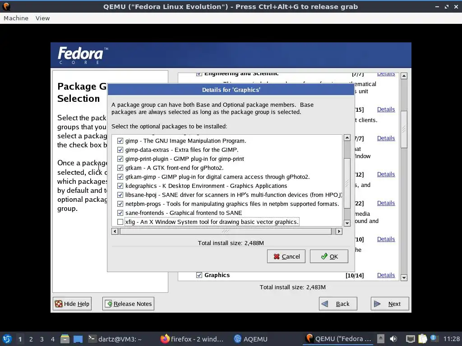This screenshot has width=462, height=346.
Task: Click the QEMU Fedora taskbar entry
Action: (338, 339)
